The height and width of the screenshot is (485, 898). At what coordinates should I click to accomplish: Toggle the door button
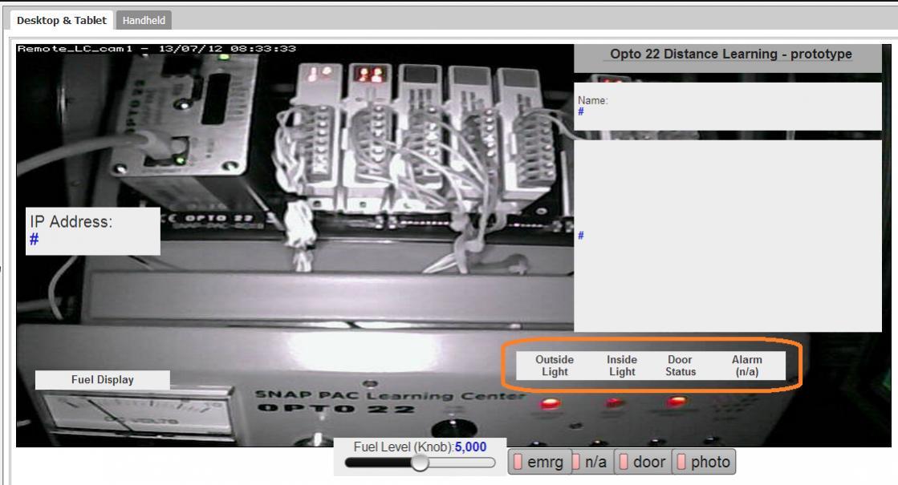click(x=643, y=462)
